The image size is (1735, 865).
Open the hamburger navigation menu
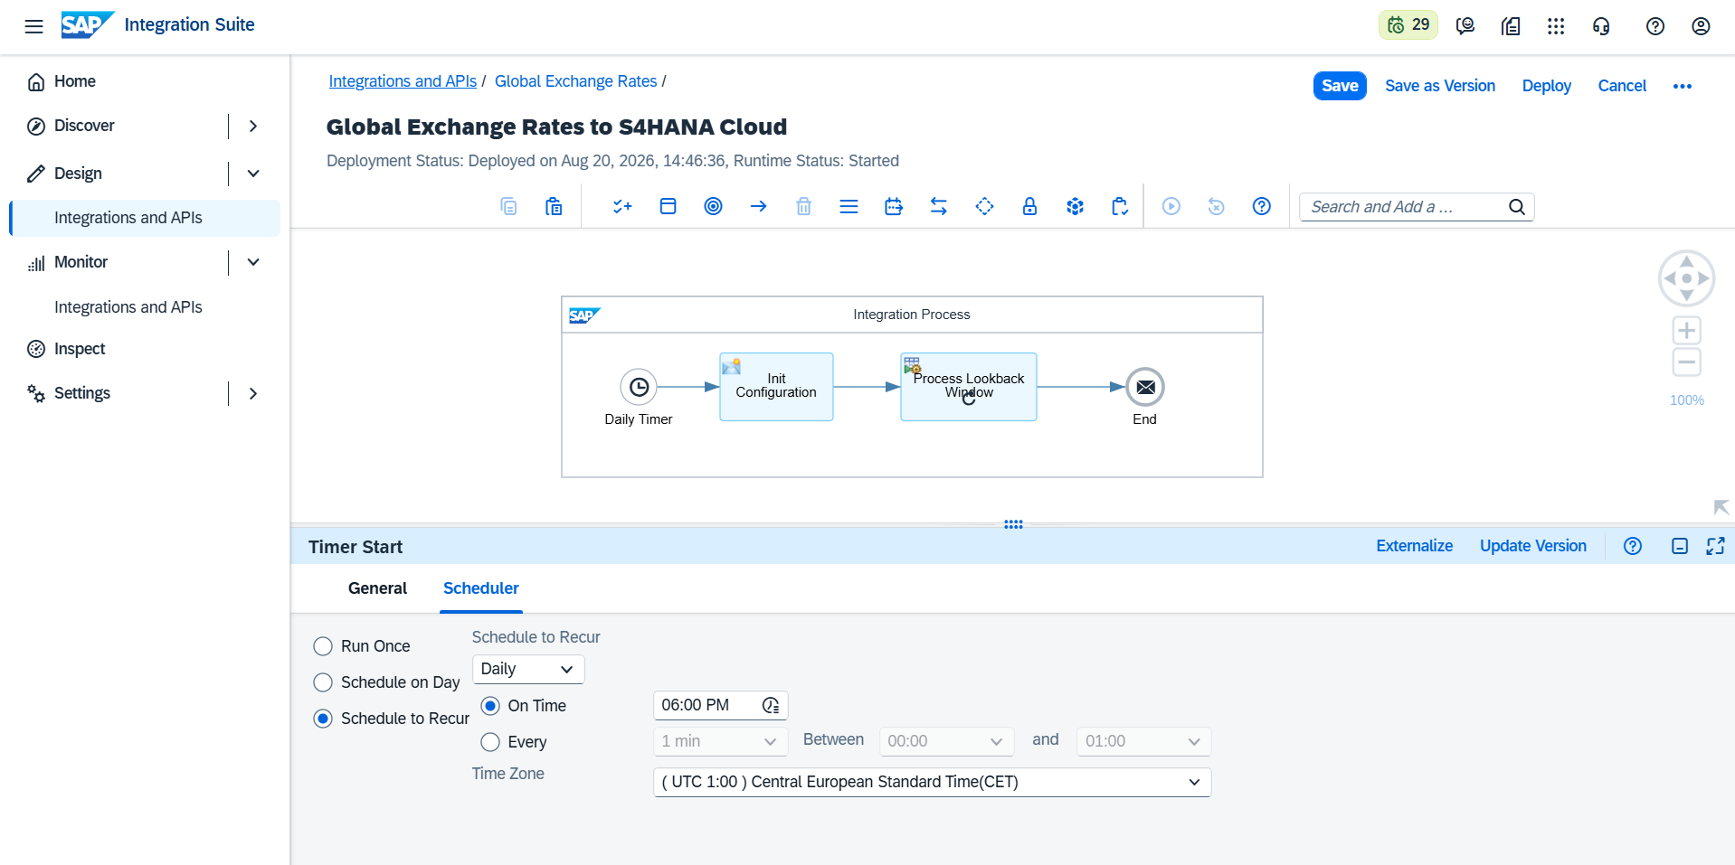click(33, 26)
